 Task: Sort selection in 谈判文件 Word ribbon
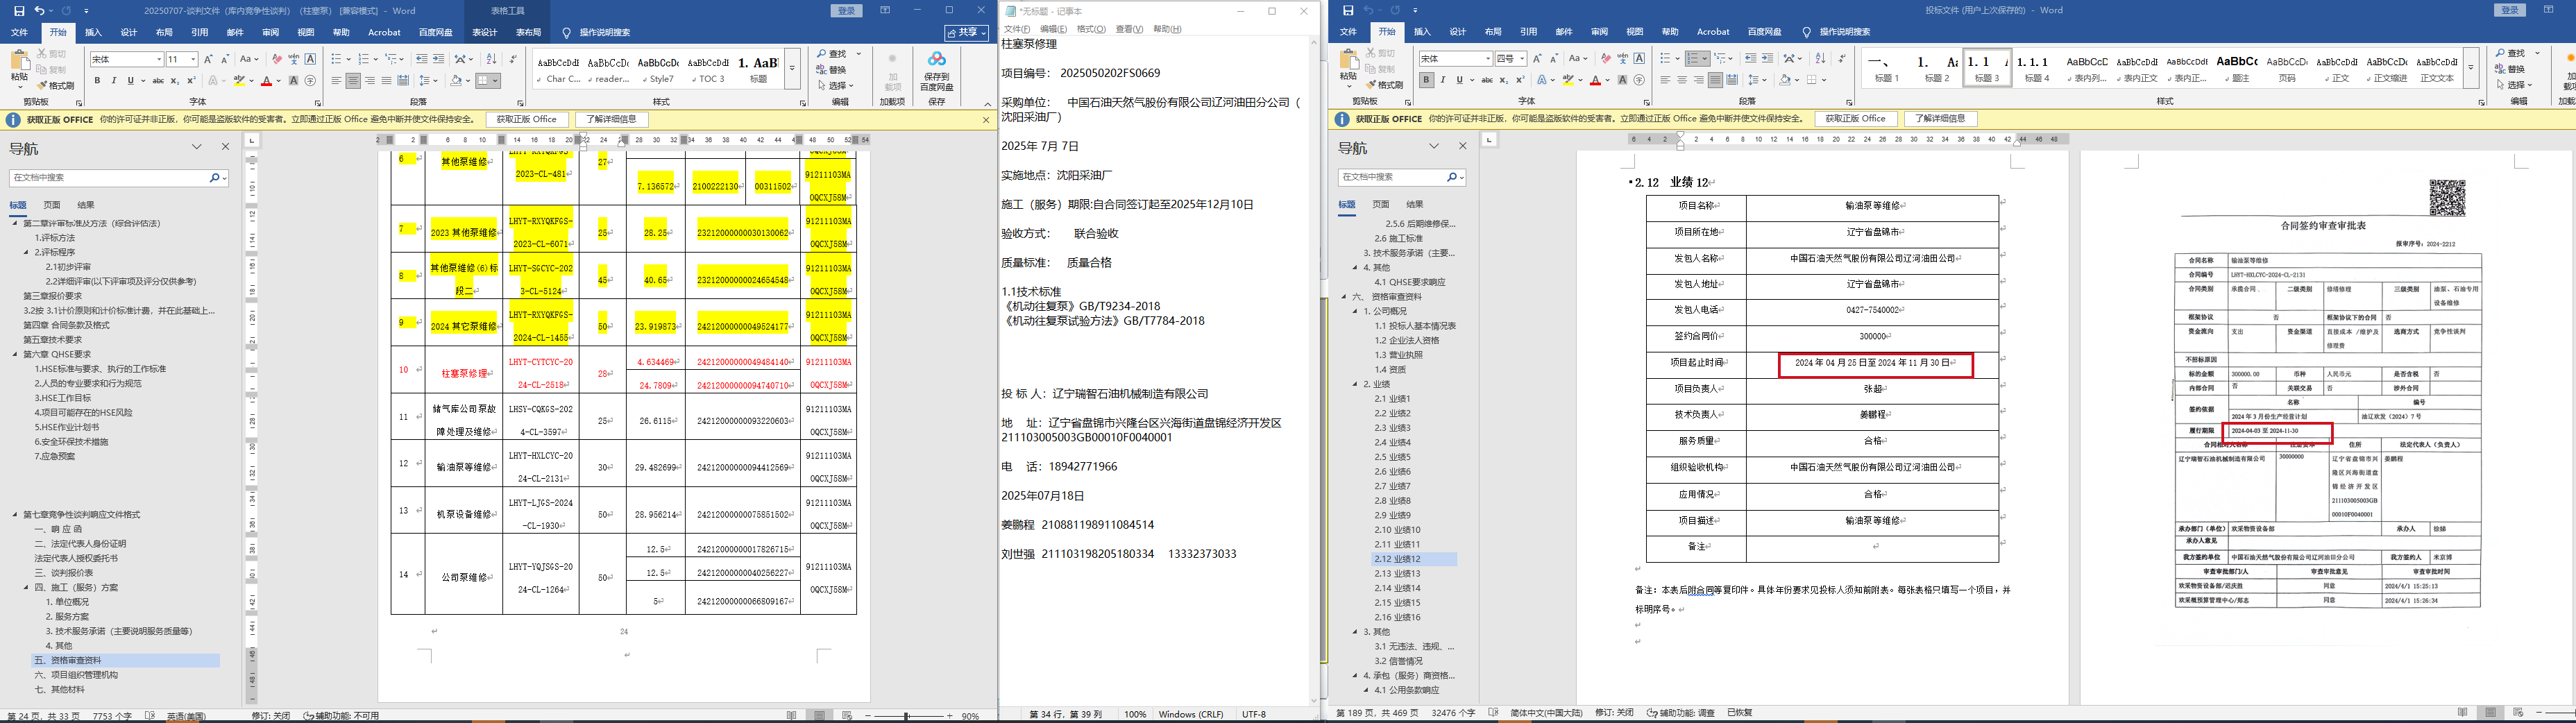pyautogui.click(x=492, y=59)
